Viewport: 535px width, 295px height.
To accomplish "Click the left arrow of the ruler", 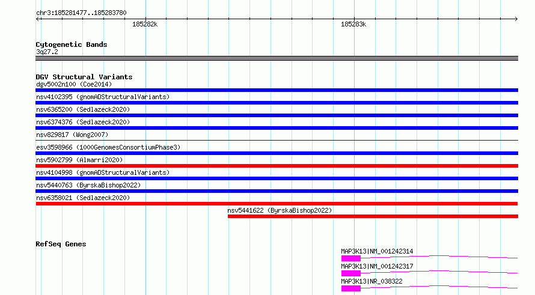I will tap(38, 19).
